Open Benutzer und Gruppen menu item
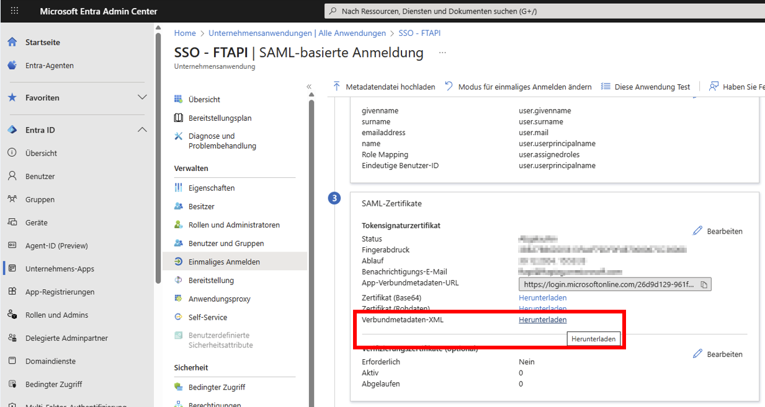This screenshot has width=765, height=407. point(226,243)
